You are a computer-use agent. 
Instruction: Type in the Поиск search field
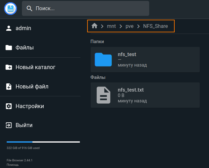[89, 9]
